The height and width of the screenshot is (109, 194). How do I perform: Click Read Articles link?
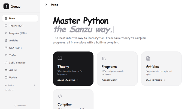point(155,80)
